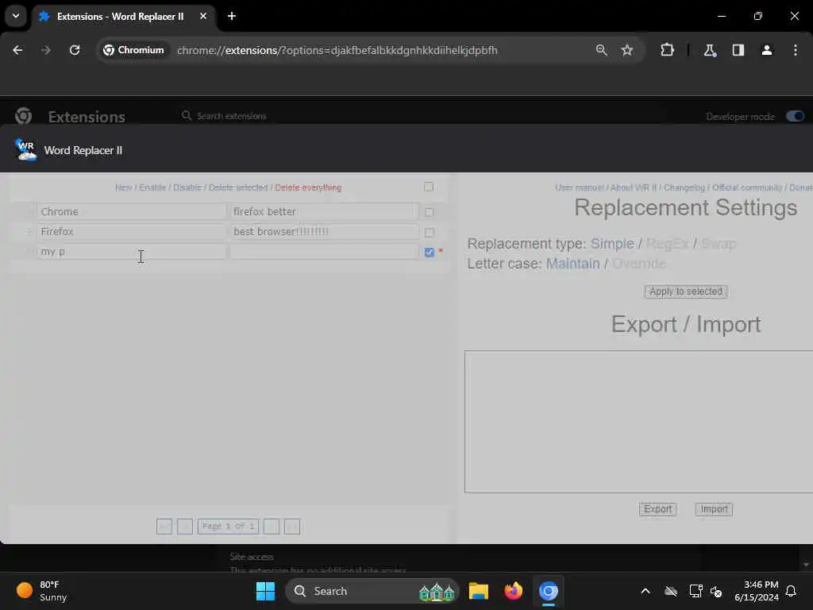Show hidden system tray icons
This screenshot has height=610, width=813.
point(645,591)
